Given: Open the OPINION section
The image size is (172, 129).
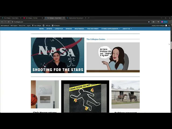Looking at the screenshot, I should pos(69,29).
